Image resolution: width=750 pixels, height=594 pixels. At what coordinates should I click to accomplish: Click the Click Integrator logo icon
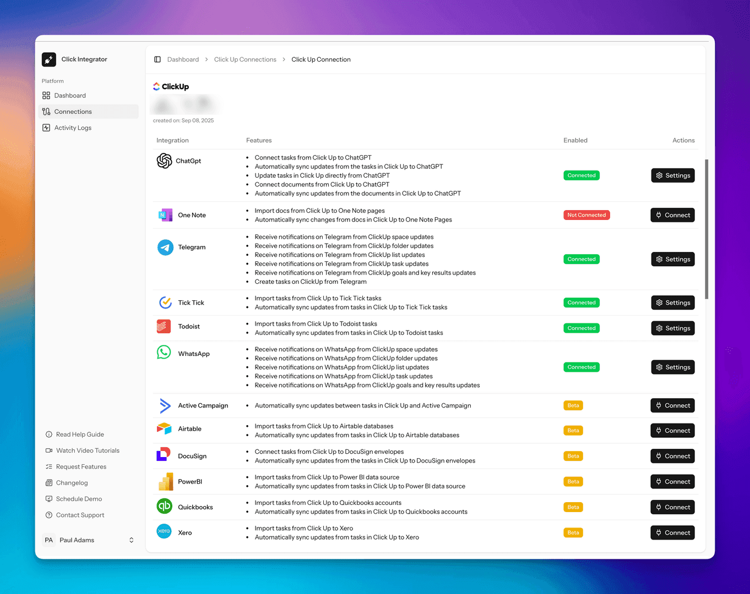pyautogui.click(x=49, y=59)
